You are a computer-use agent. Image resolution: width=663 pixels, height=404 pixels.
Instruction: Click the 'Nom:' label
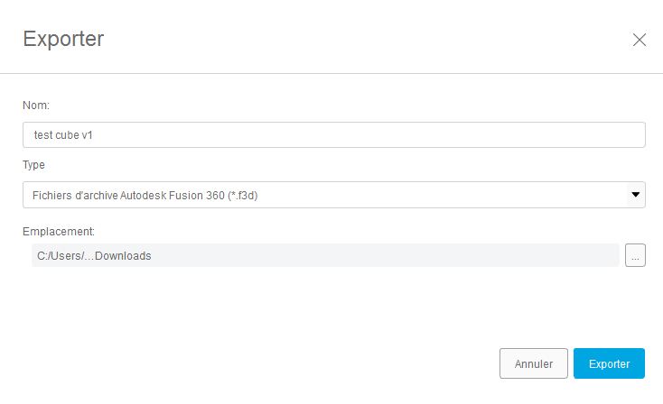[x=36, y=106]
